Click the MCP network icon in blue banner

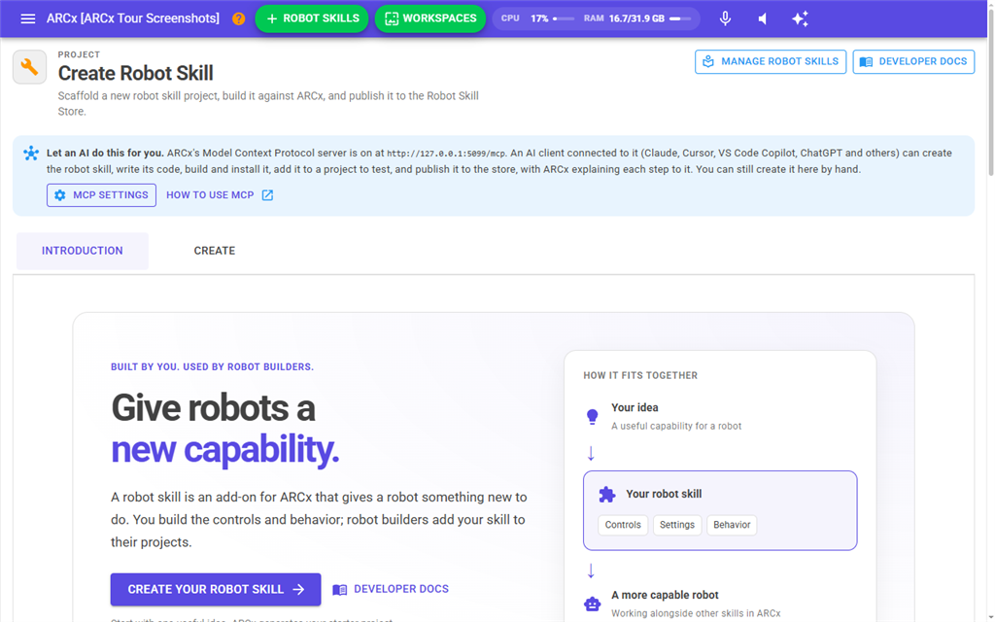31,153
